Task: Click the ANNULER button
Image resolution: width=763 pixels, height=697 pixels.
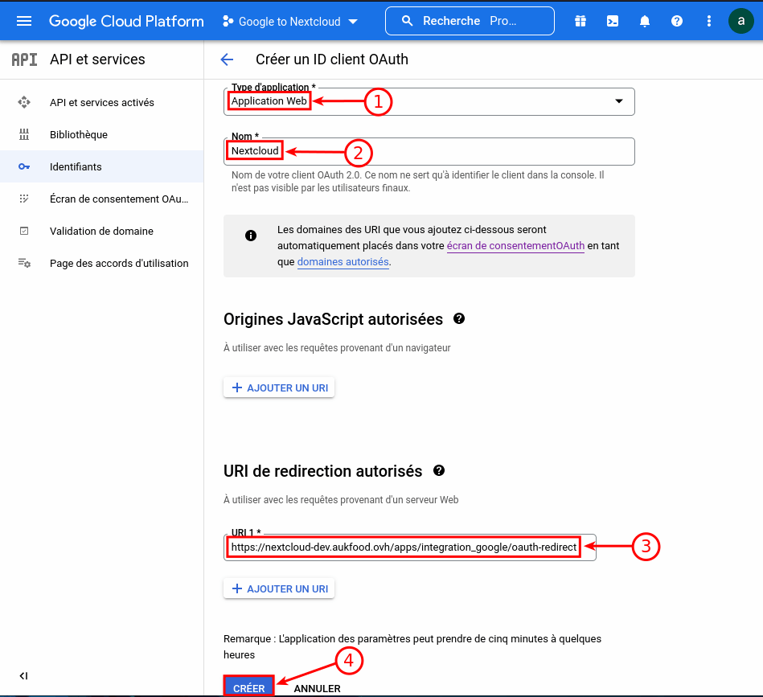Action: point(318,688)
